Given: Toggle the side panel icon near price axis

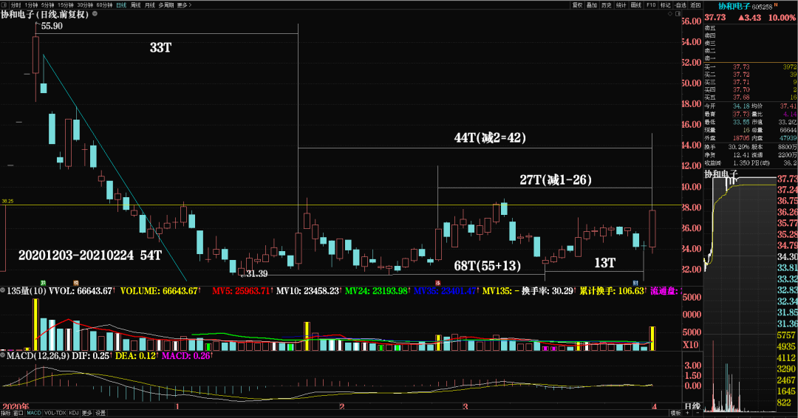Looking at the screenshot, I should 677,14.
